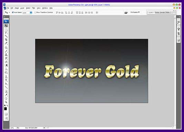Toggle Quick Mask mode button in toolbox

(x=6, y=114)
